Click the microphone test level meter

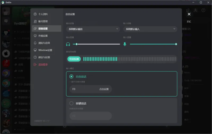[x=130, y=59]
